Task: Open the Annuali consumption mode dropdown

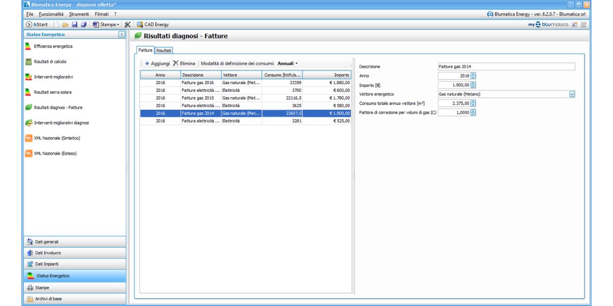Action: point(288,63)
